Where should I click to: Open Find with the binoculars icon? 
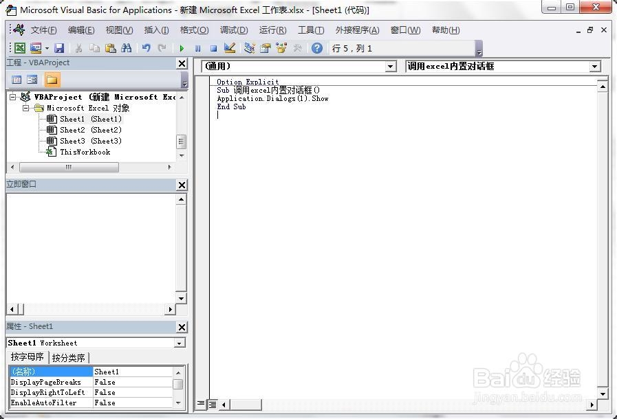pos(127,48)
